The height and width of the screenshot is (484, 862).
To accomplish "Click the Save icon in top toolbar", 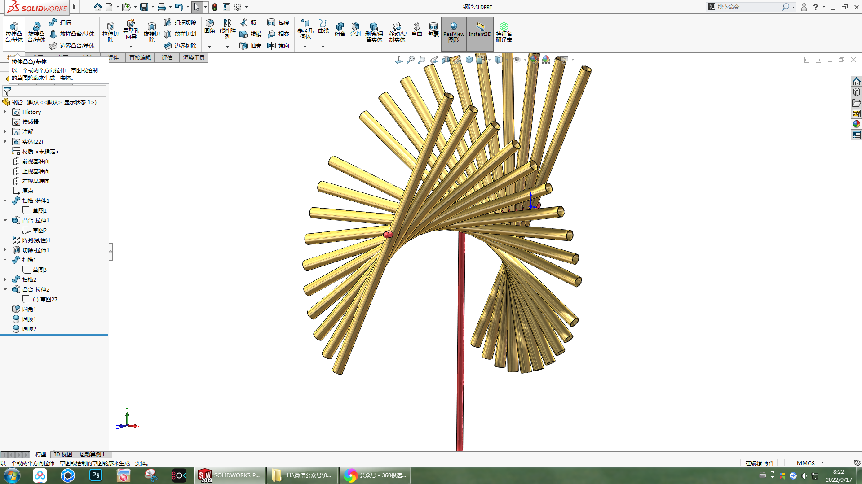I will (x=144, y=7).
